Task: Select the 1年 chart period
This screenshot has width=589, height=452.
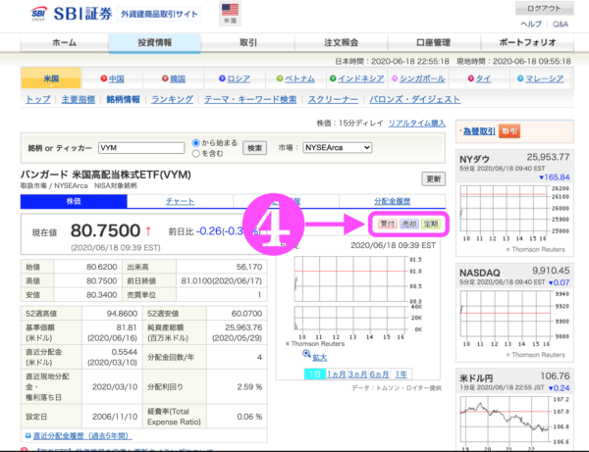Action: coord(402,374)
